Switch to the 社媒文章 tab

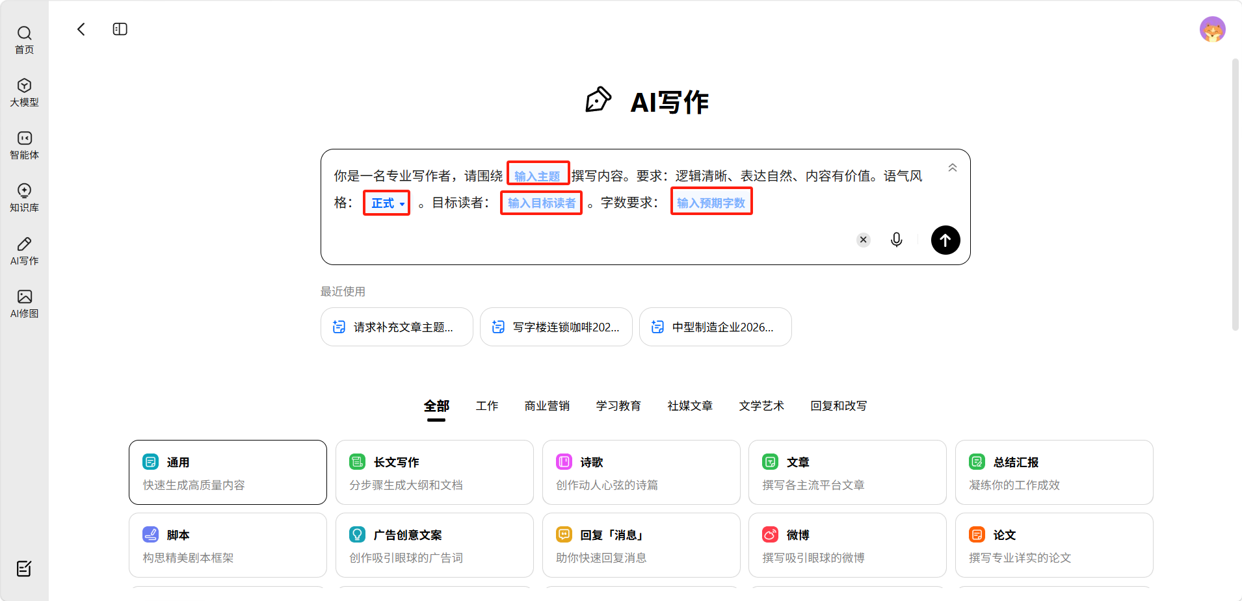[690, 406]
